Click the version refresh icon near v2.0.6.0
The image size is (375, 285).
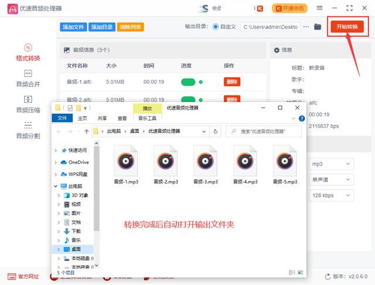pyautogui.click(x=328, y=277)
